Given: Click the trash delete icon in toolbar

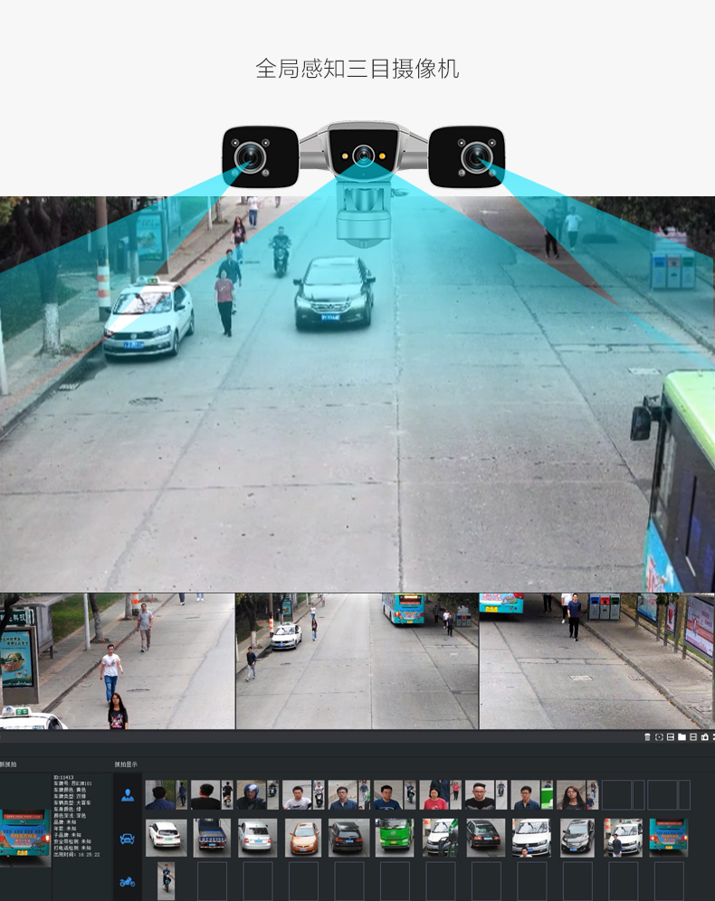Looking at the screenshot, I should click(x=647, y=737).
